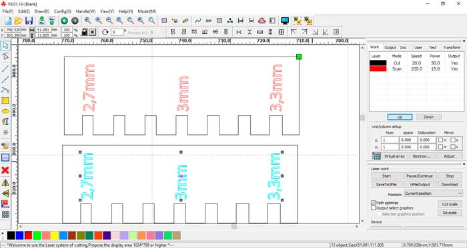Open the Draw(D) menu
This screenshot has height=248, width=467.
41,11
